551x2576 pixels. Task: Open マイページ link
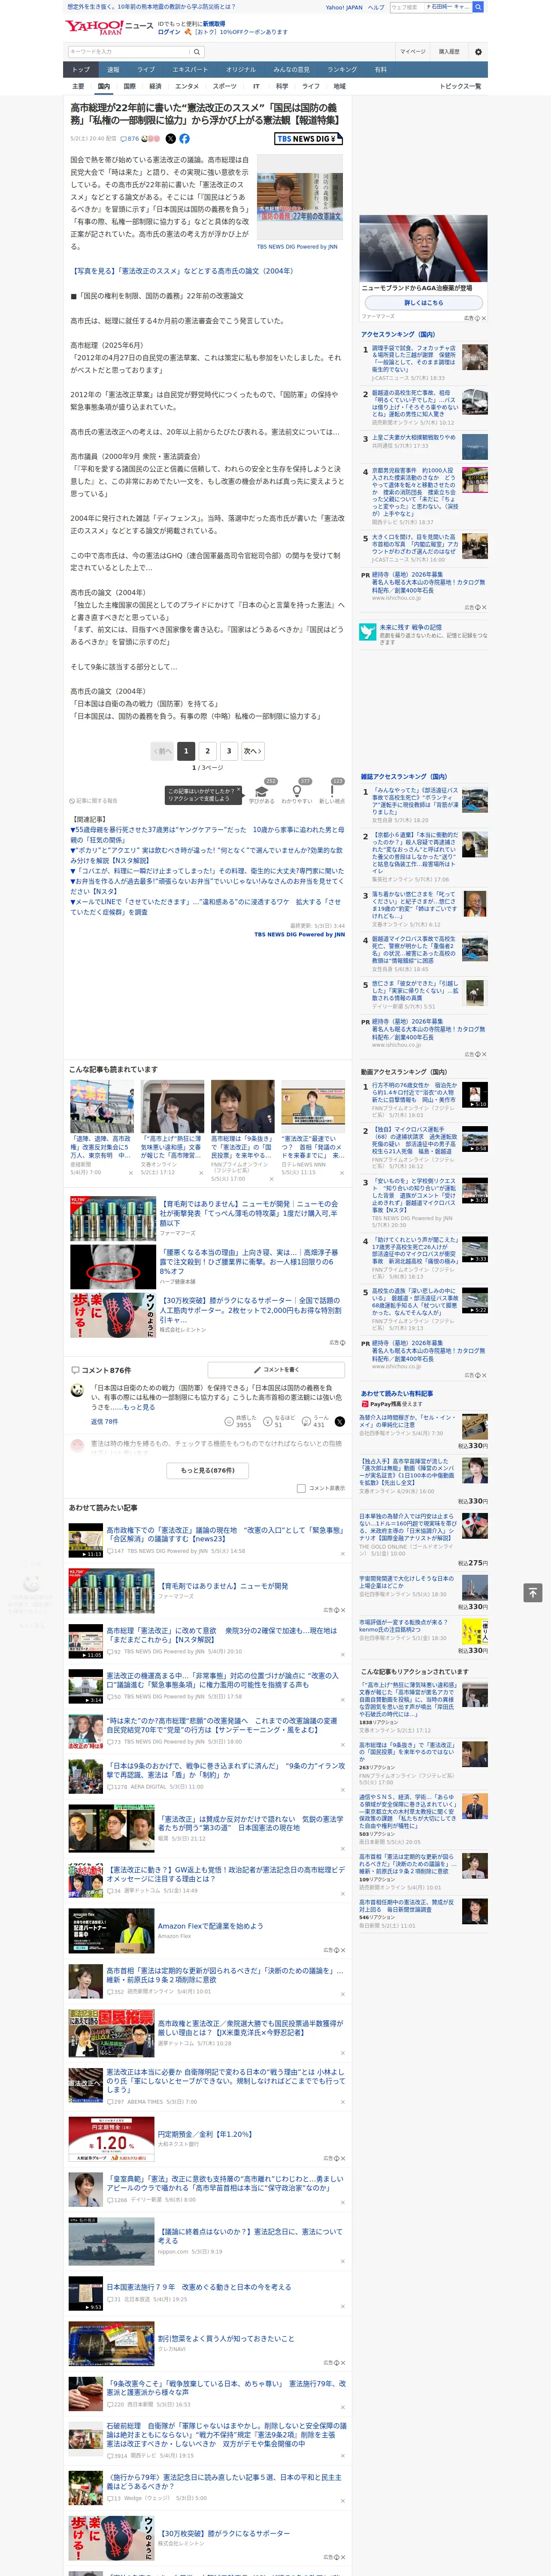tap(413, 52)
